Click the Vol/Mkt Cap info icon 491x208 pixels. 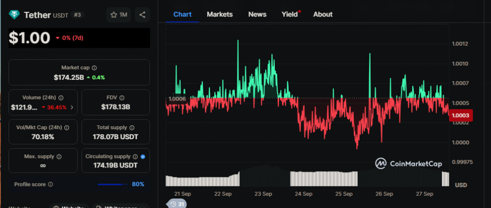(x=67, y=128)
